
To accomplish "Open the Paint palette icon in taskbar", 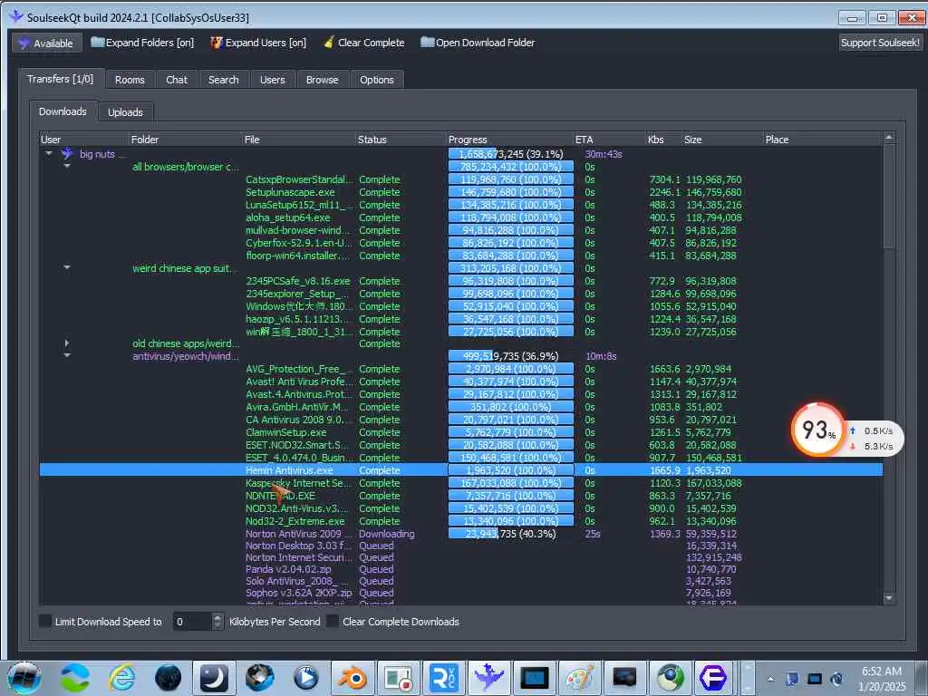I will 579,678.
